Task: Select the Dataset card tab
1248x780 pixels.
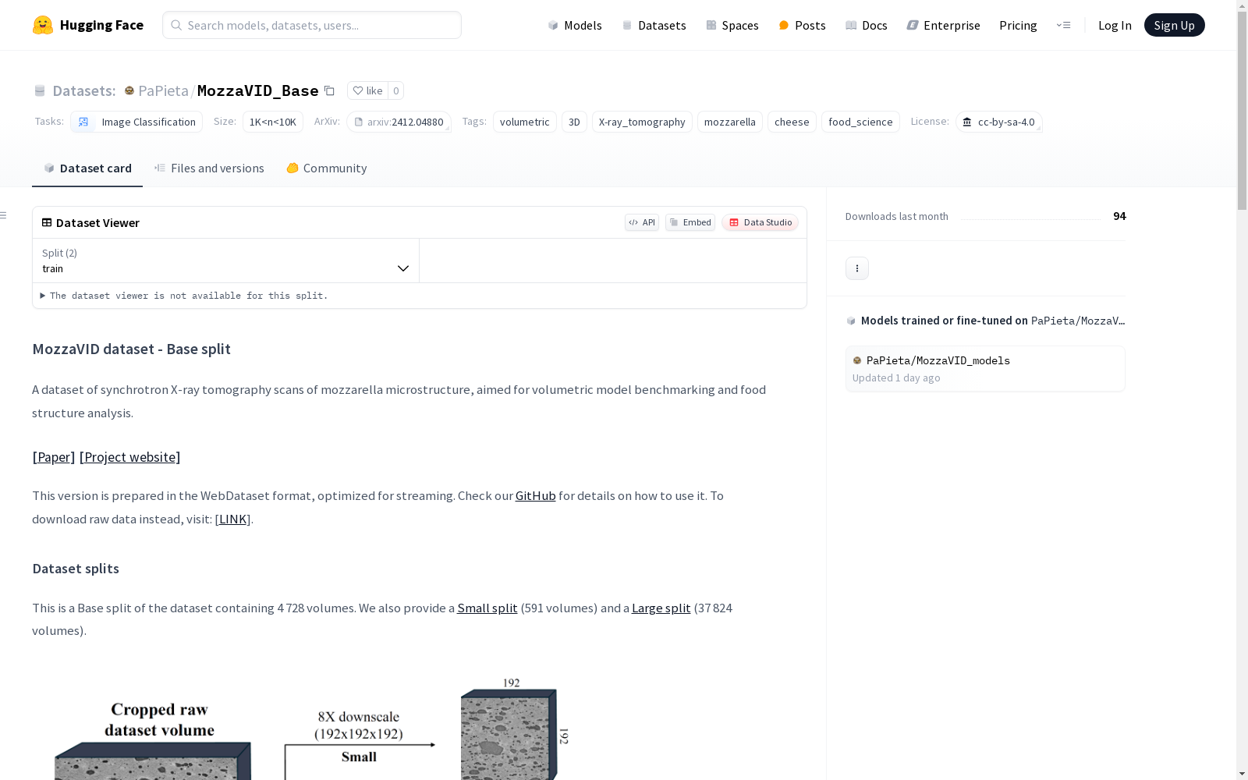Action: (x=87, y=168)
